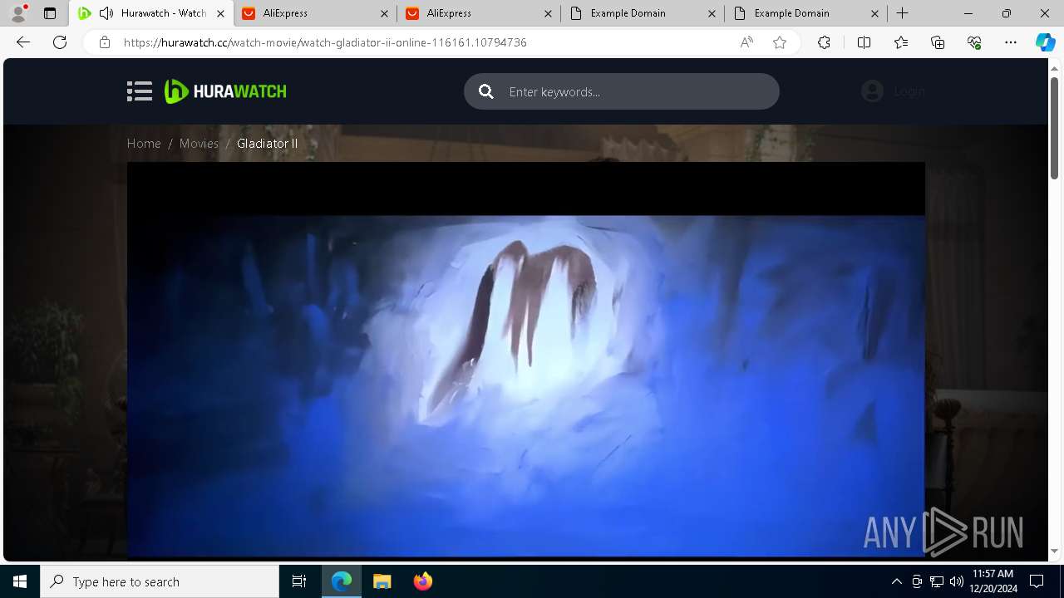Open Copilot sidebar icon

[1045, 42]
